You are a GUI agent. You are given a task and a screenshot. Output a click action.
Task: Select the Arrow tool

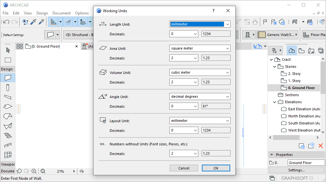click(x=8, y=50)
